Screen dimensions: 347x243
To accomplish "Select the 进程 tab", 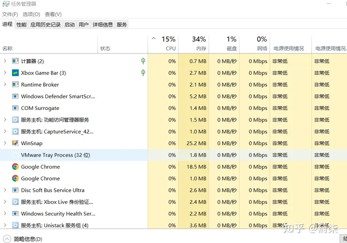I will pyautogui.click(x=7, y=24).
